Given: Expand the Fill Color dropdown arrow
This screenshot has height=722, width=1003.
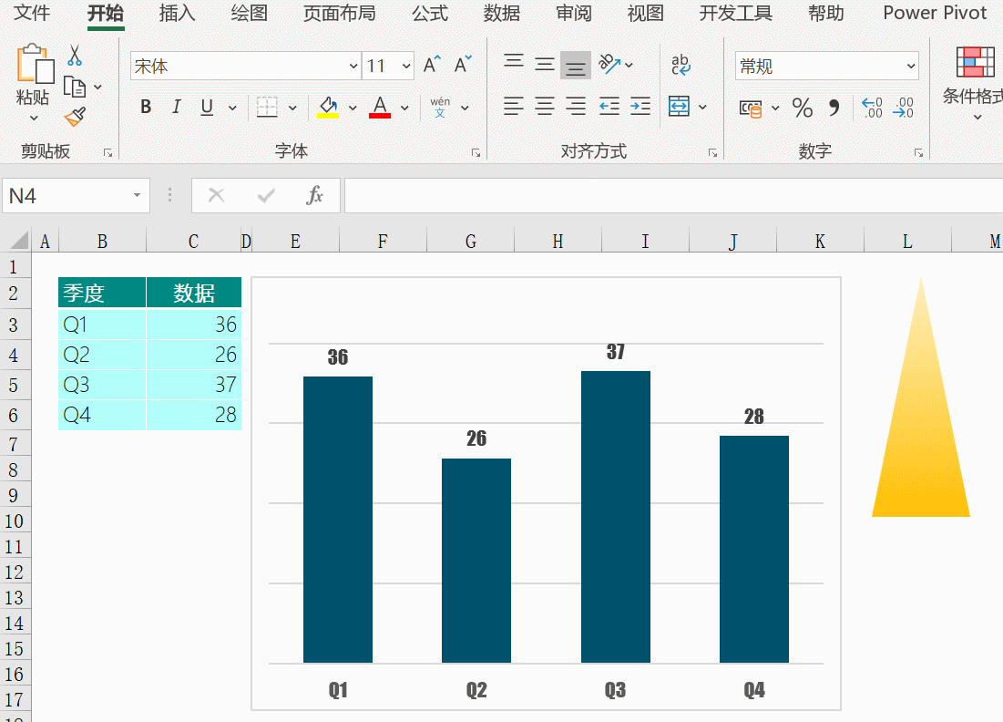Looking at the screenshot, I should pos(353,108).
